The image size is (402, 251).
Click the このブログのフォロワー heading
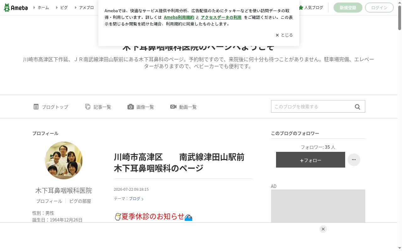[295, 133]
